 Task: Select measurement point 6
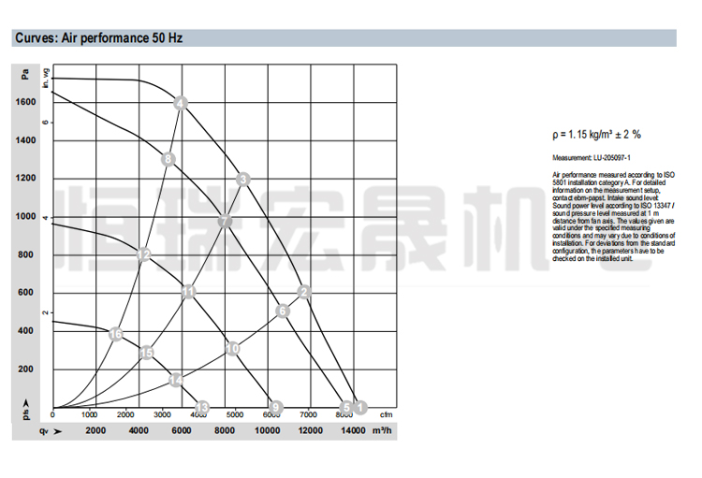point(283,311)
